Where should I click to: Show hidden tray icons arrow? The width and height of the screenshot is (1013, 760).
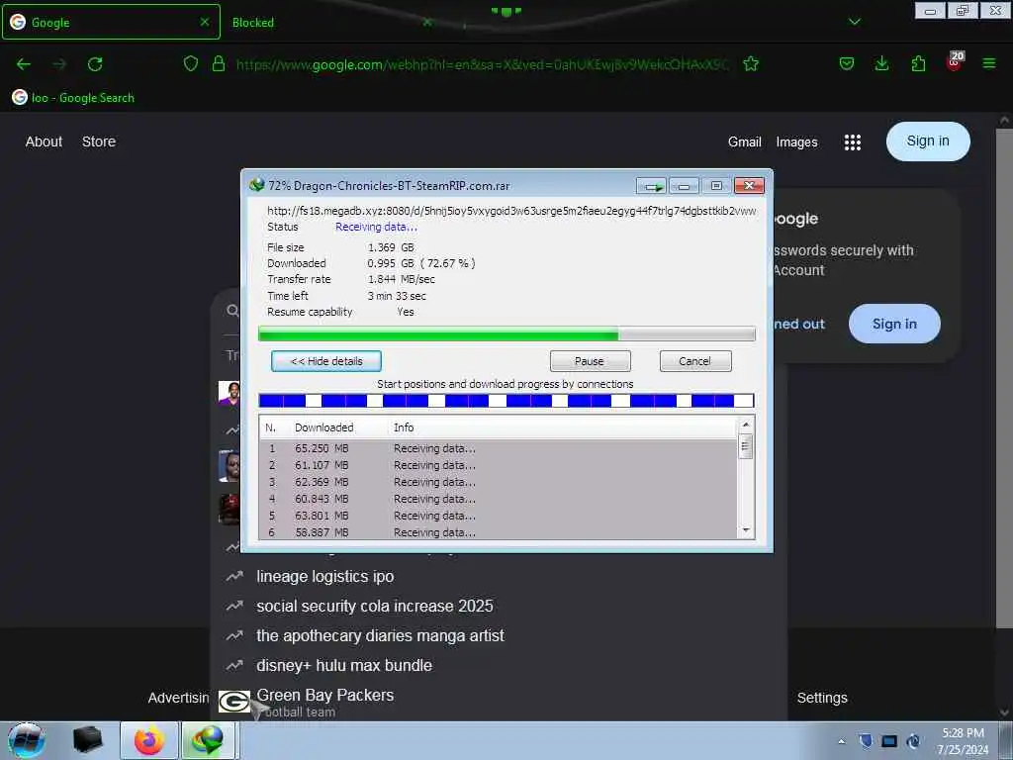coord(841,741)
